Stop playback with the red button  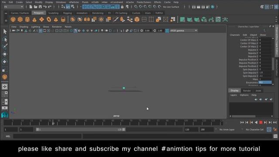(261, 123)
